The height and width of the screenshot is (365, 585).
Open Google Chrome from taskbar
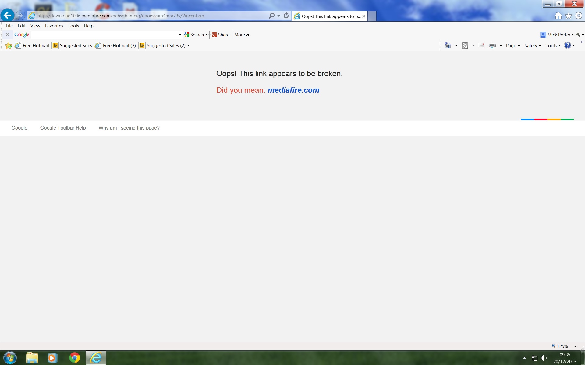point(74,358)
